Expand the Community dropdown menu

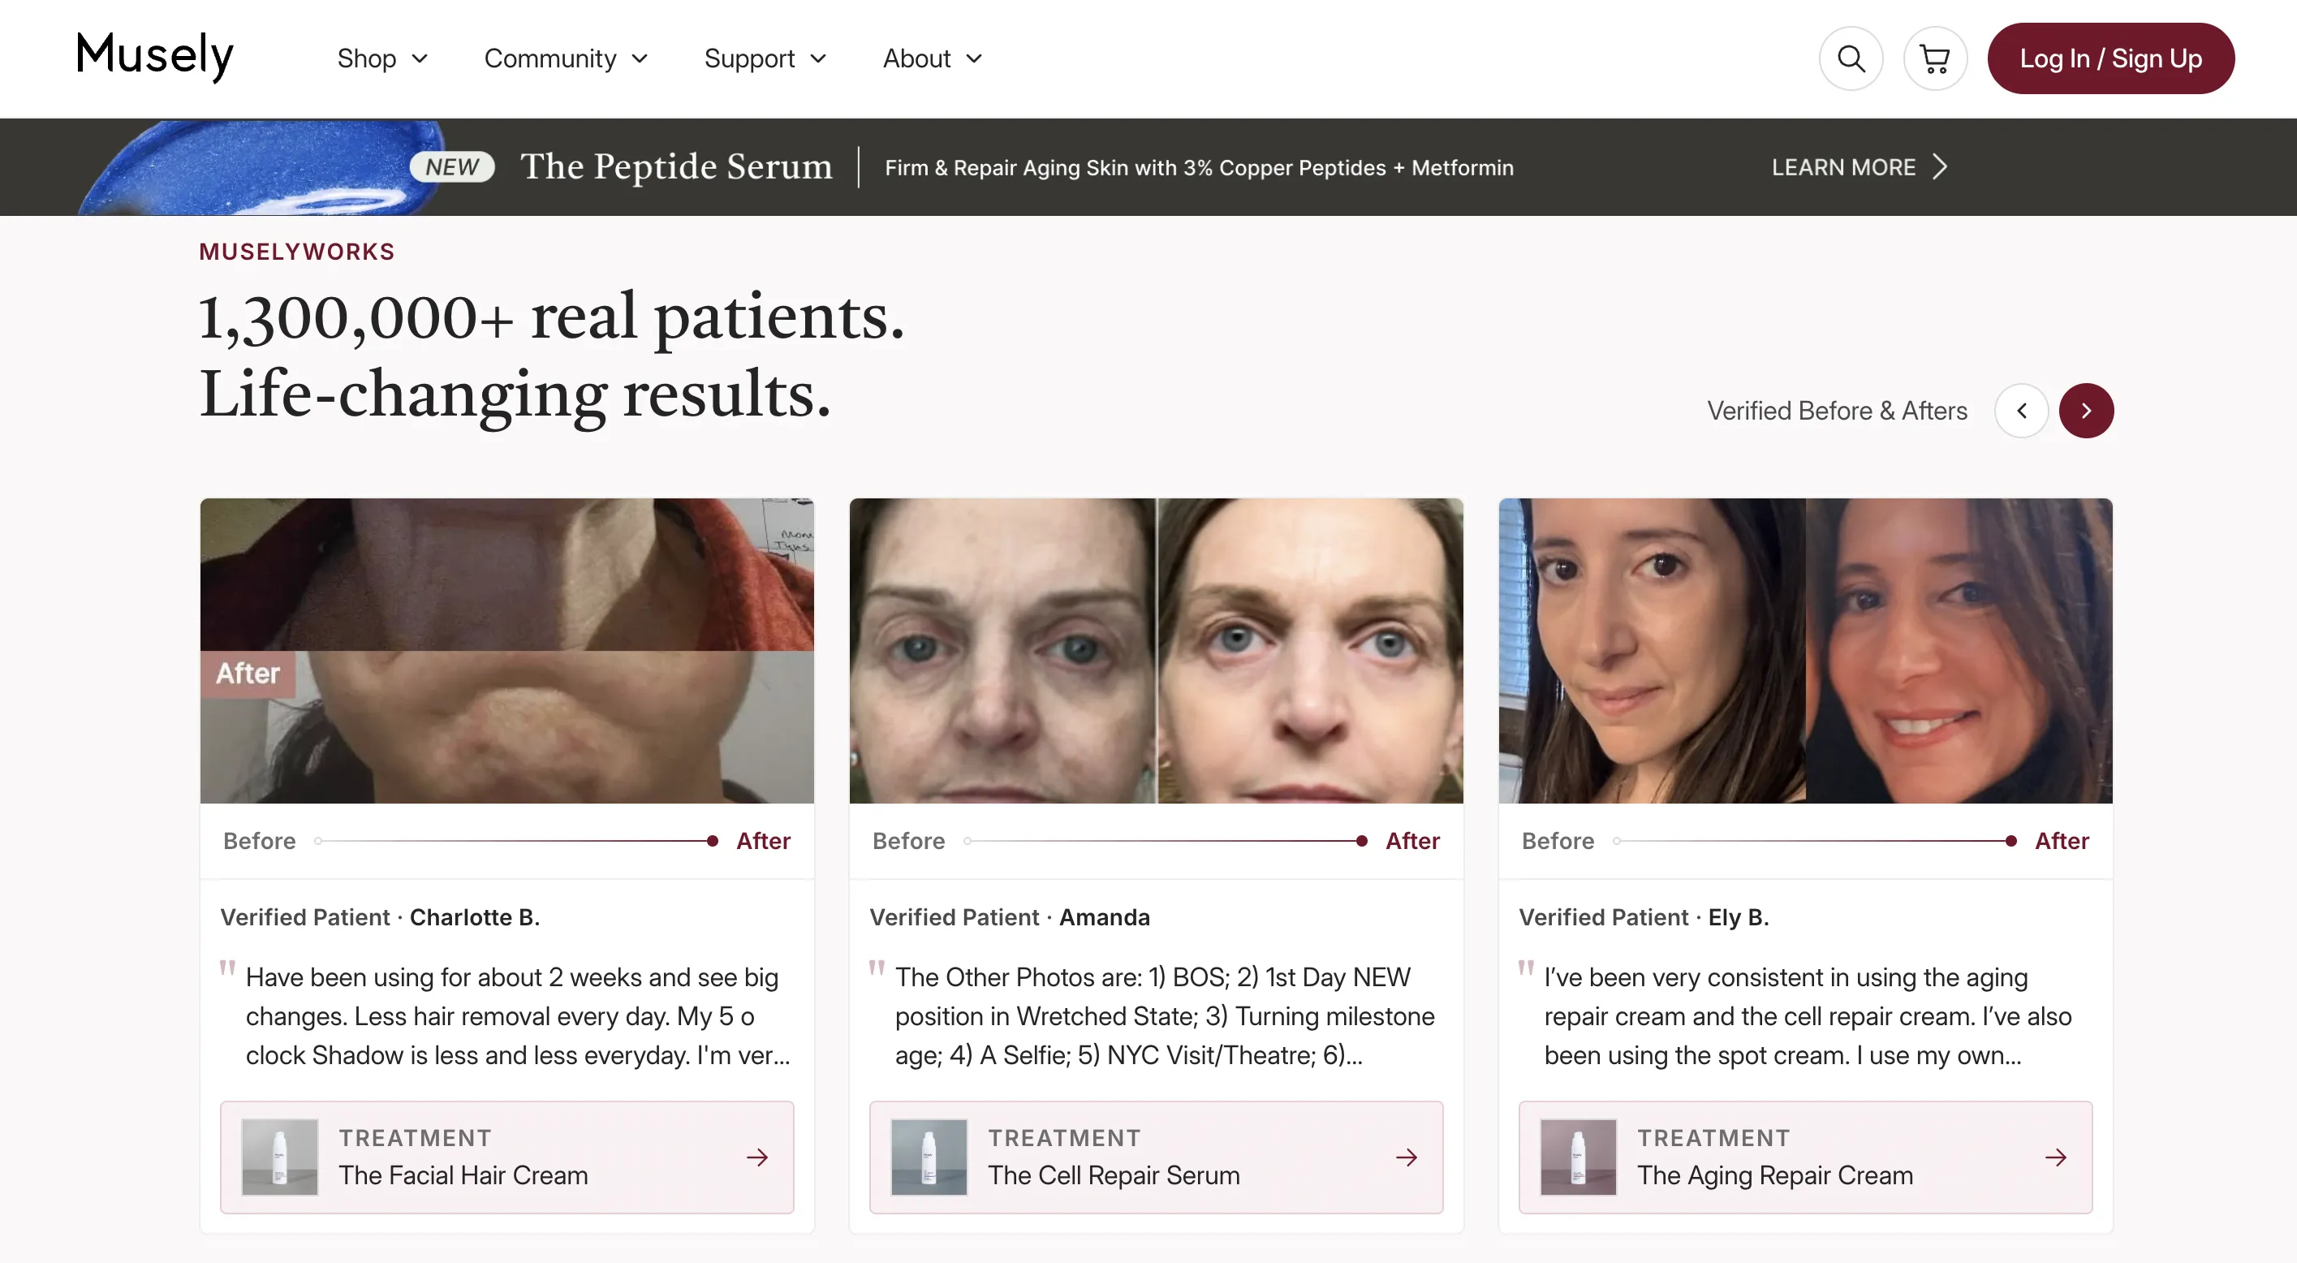click(567, 59)
